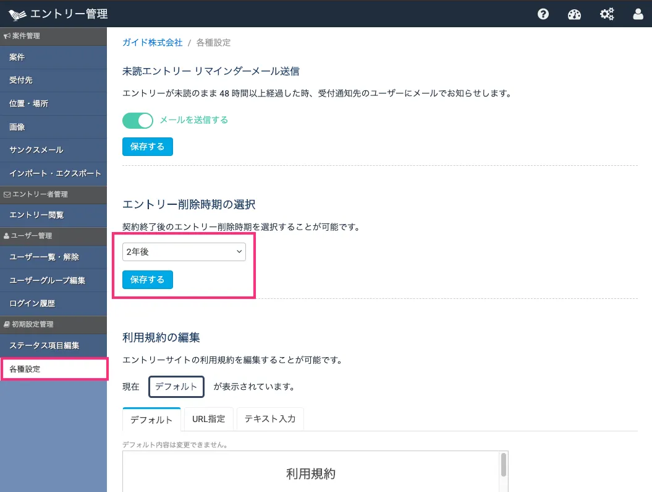Open the dashboard gauge icon
The image size is (652, 492).
(x=575, y=14)
